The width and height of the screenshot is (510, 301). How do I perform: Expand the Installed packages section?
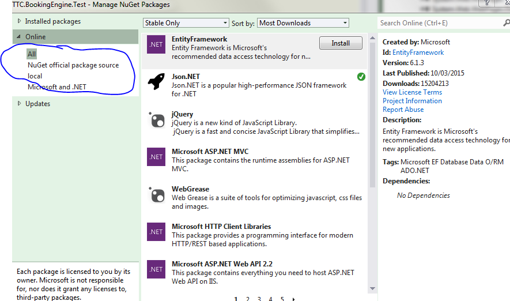point(19,21)
